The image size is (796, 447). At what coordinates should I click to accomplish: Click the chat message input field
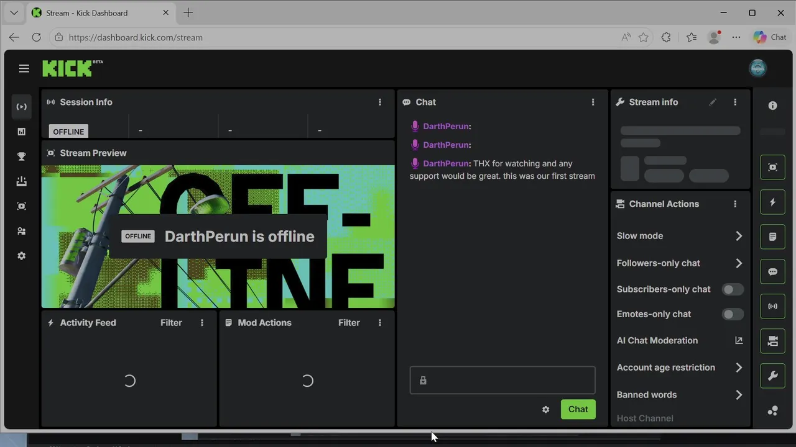[x=502, y=381]
